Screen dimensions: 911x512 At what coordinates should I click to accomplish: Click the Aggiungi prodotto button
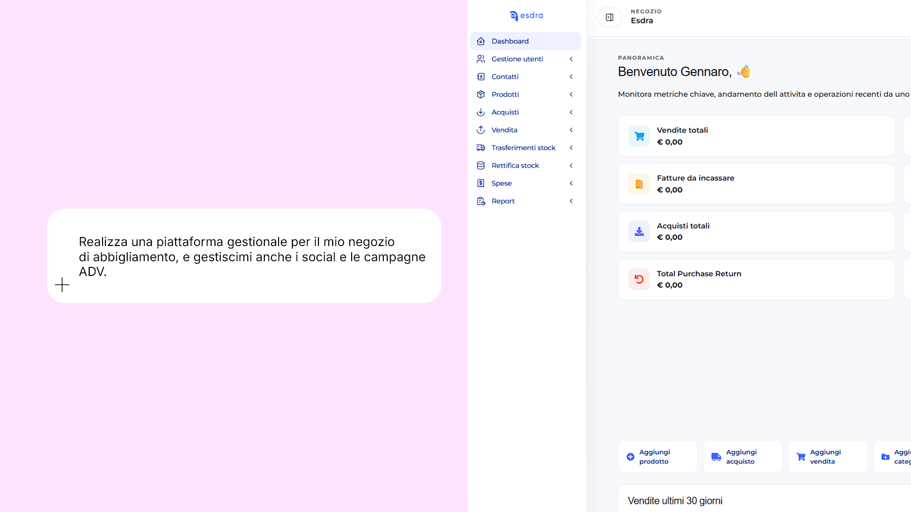tap(658, 457)
